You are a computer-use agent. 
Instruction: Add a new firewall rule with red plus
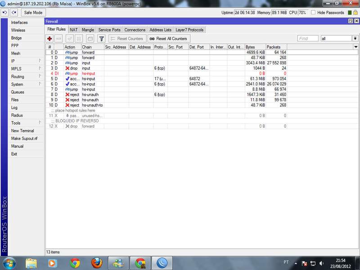(x=49, y=39)
